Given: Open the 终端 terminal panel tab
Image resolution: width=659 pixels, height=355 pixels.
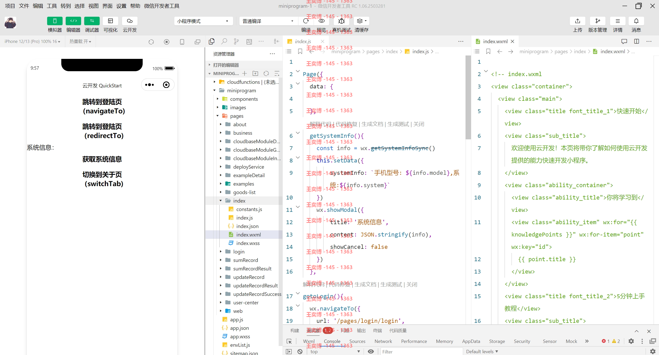Looking at the screenshot, I should pos(377,331).
